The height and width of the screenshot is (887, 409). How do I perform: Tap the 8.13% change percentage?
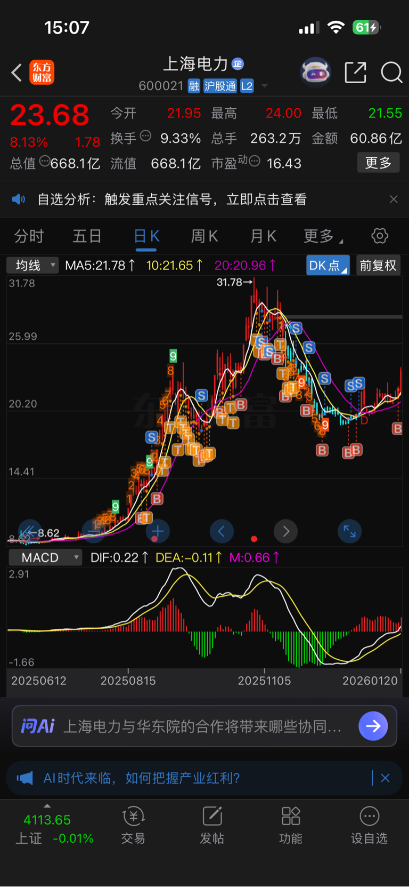pos(29,142)
